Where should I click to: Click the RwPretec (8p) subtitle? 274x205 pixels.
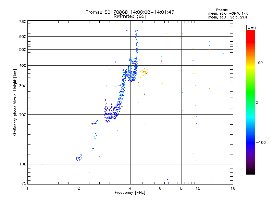pyautogui.click(x=130, y=16)
